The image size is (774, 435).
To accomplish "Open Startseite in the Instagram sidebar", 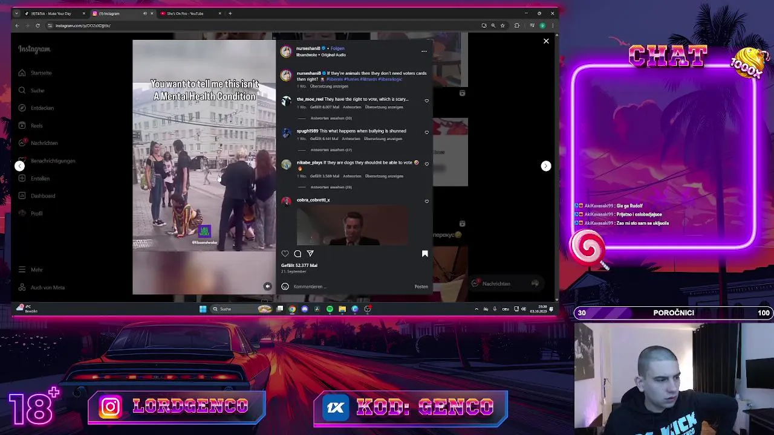I will pos(36,72).
